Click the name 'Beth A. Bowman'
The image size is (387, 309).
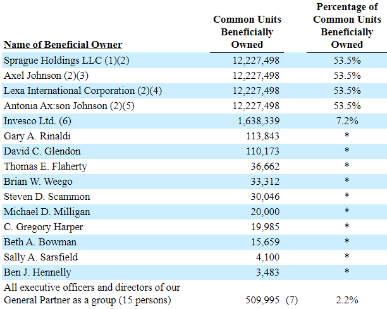click(x=40, y=242)
